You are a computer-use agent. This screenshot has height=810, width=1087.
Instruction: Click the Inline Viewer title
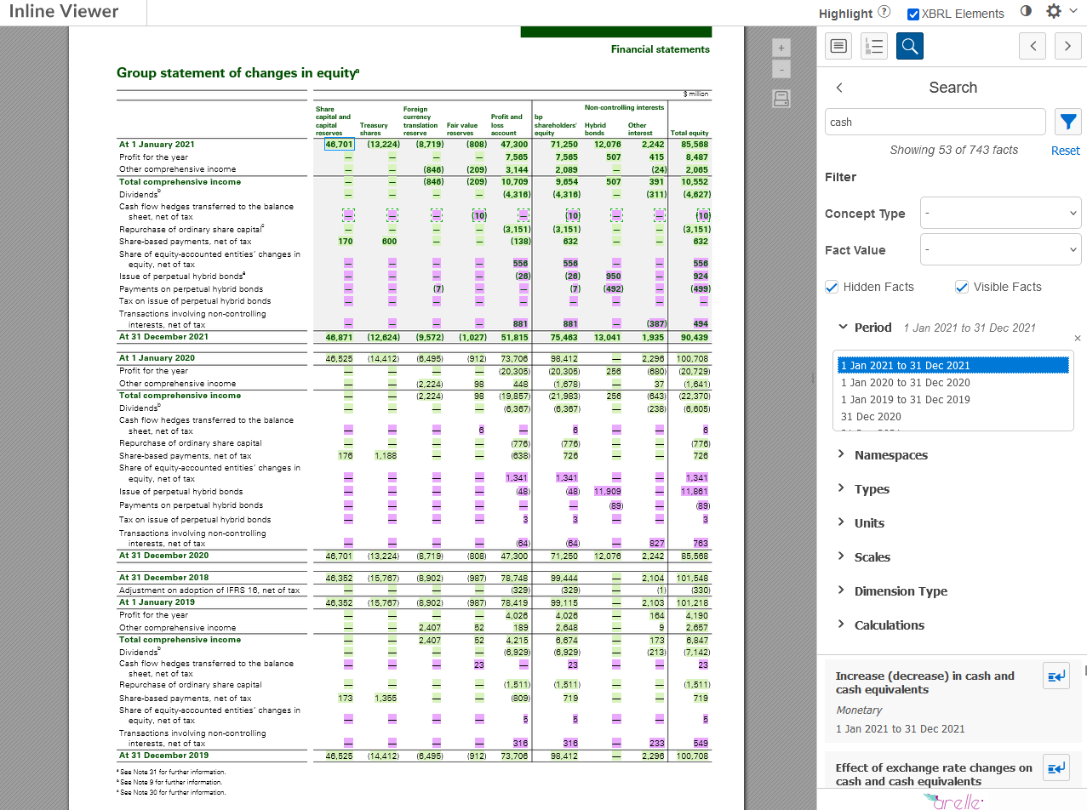[x=64, y=11]
